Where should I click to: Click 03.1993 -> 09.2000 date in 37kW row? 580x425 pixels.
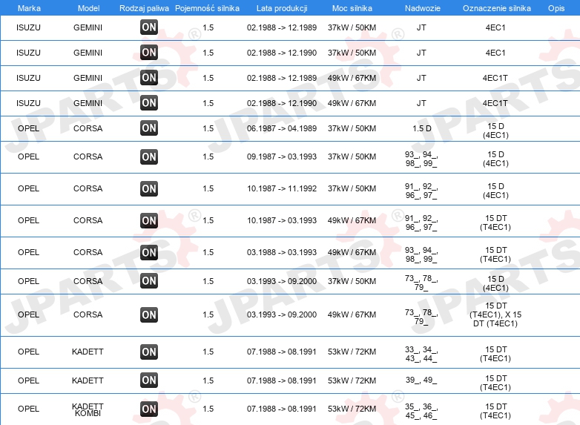pos(282,281)
